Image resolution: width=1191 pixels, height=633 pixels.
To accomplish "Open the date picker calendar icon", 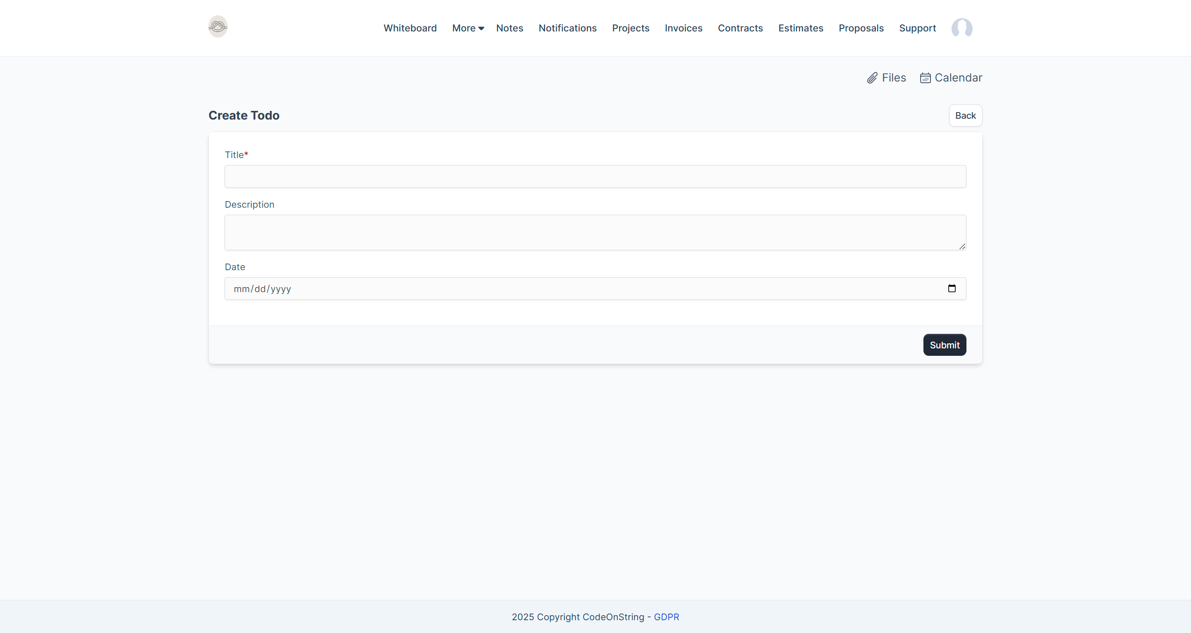I will [952, 288].
